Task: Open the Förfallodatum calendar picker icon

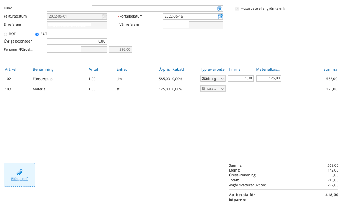Action: click(220, 17)
